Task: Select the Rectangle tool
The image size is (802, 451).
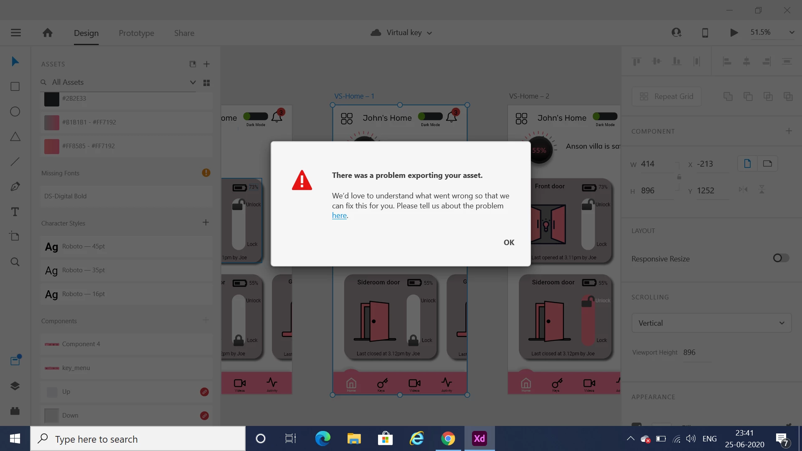Action: tap(15, 86)
